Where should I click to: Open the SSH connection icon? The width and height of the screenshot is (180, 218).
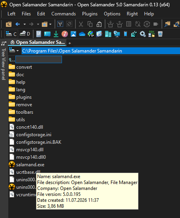tap(151, 34)
